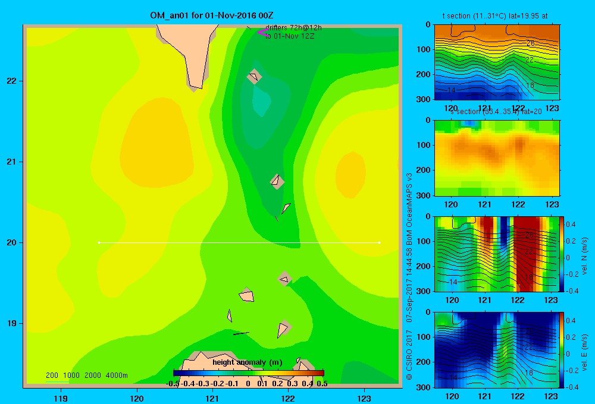Click the "BoM OceanMAPS v3" text
The height and width of the screenshot is (404, 595).
point(409,209)
